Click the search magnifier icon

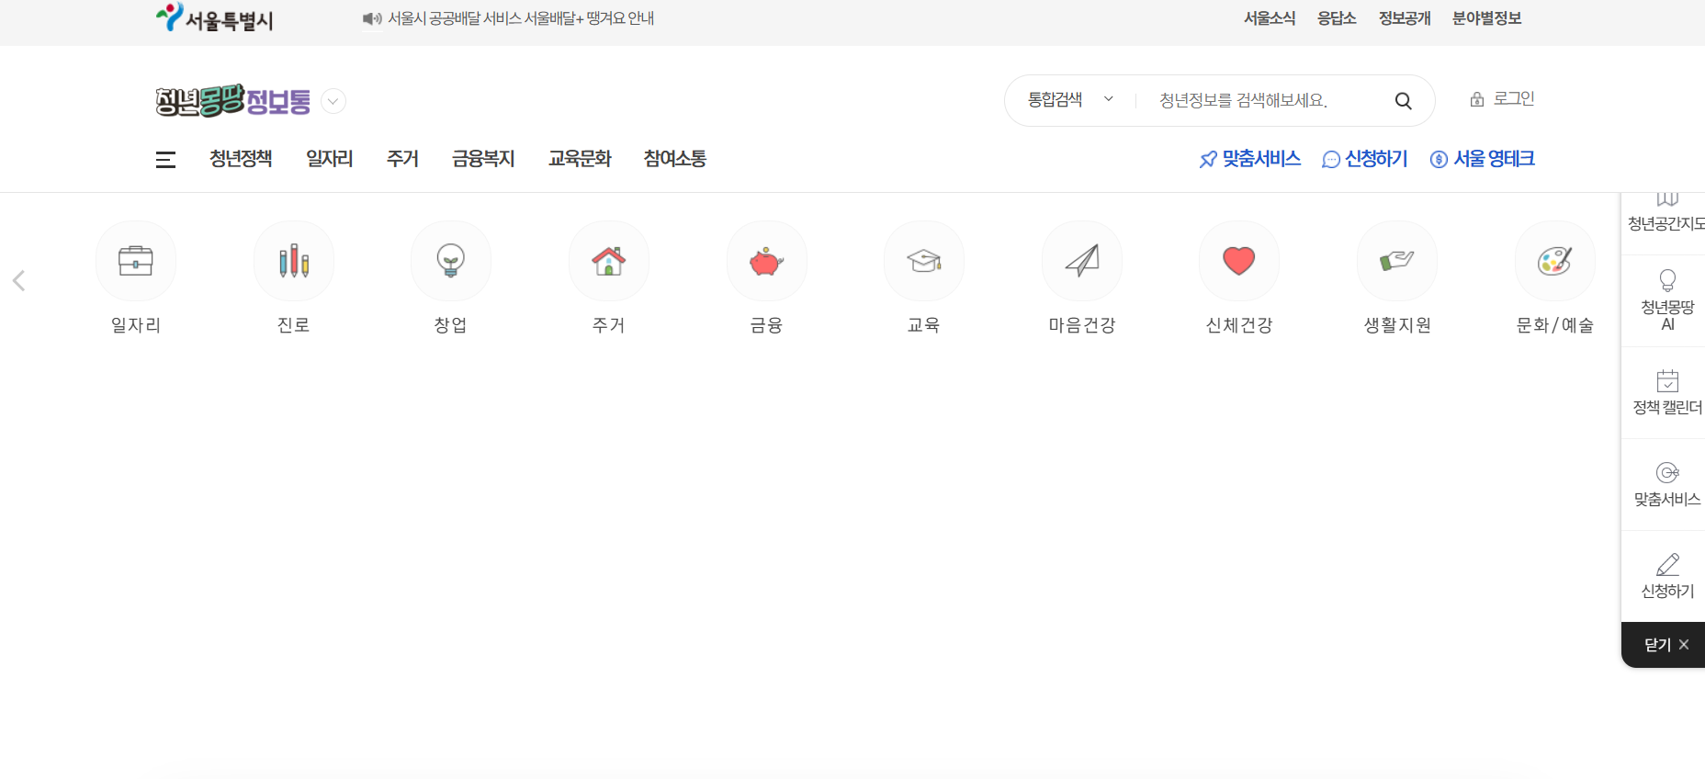pos(1403,101)
